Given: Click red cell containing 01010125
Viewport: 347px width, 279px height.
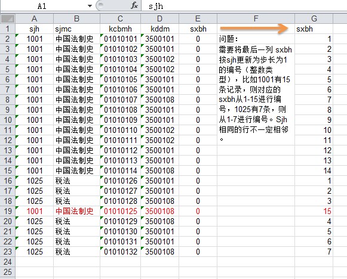Looking at the screenshot, I should click(120, 211).
